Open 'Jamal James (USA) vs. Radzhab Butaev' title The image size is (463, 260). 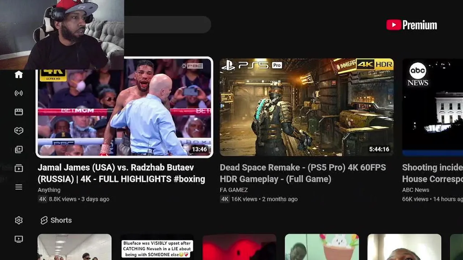[x=121, y=173]
